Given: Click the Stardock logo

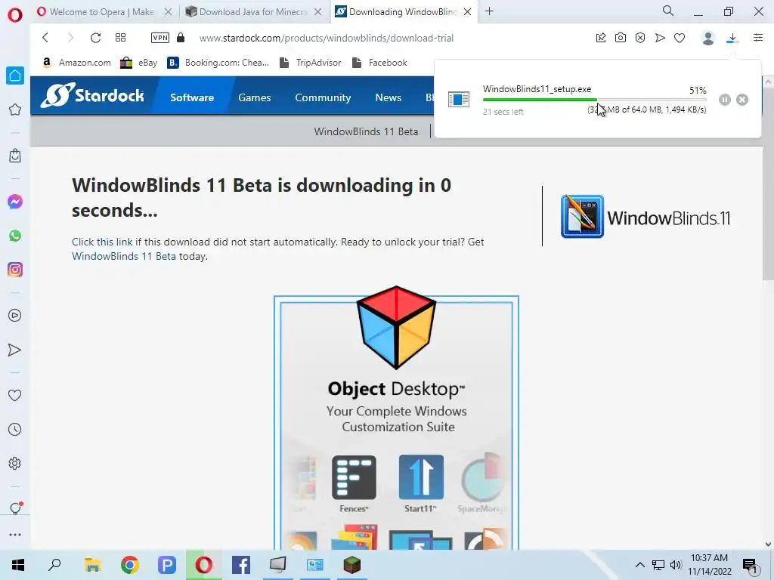Looking at the screenshot, I should pyautogui.click(x=92, y=94).
